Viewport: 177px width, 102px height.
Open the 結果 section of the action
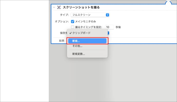[62, 41]
